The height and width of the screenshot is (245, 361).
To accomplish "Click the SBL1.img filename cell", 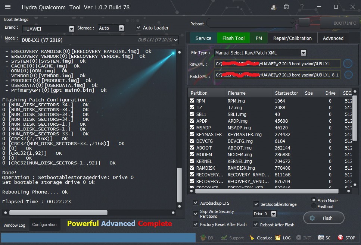I will click(x=237, y=114).
